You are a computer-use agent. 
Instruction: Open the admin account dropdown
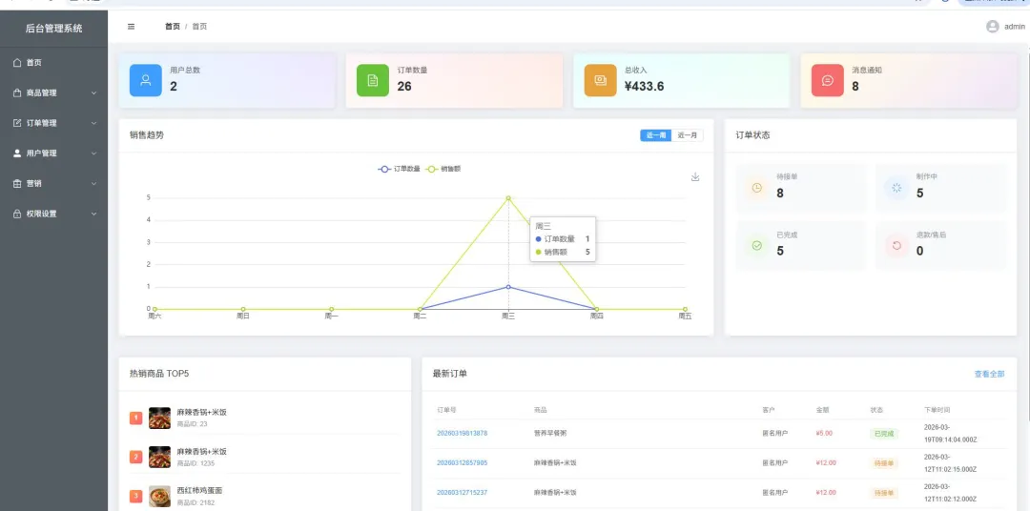point(1005,27)
